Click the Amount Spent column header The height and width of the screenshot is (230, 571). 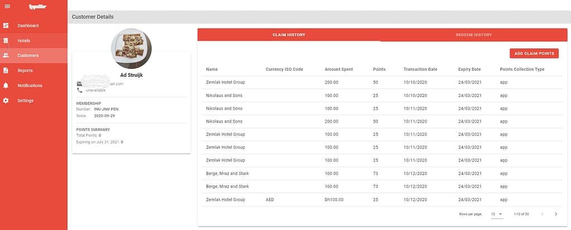tap(339, 70)
